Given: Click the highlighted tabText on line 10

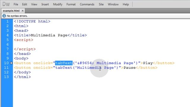Looking at the screenshot, I should (x=64, y=63).
